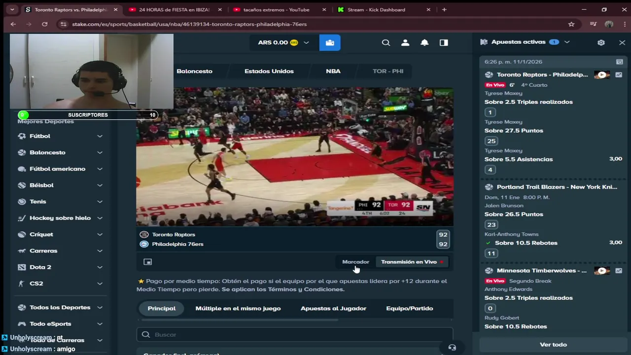Click the Buscar markets search field
The width and height of the screenshot is (631, 355).
coord(295,335)
